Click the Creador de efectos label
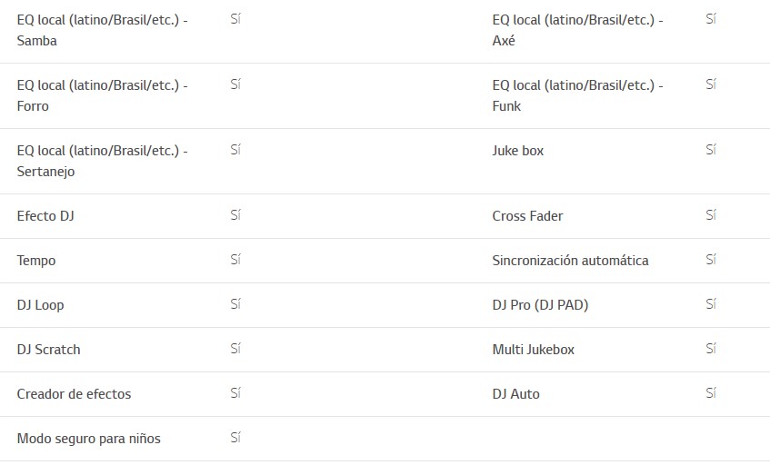This screenshot has width=770, height=475. coord(74,394)
